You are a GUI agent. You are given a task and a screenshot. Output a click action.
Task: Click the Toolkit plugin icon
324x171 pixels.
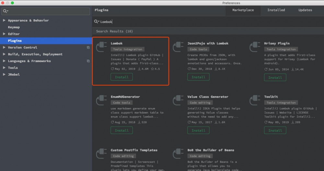[255, 100]
